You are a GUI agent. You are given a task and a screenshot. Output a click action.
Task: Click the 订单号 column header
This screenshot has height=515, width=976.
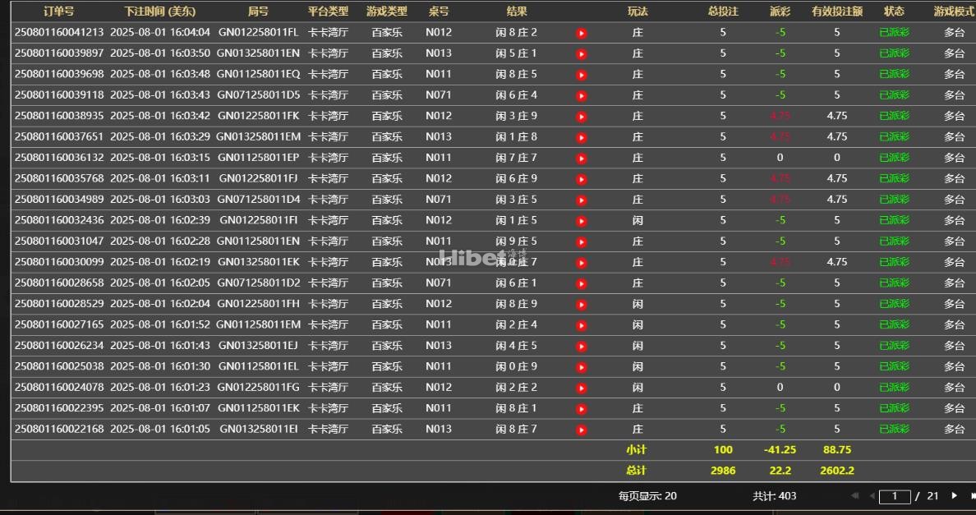coord(59,11)
